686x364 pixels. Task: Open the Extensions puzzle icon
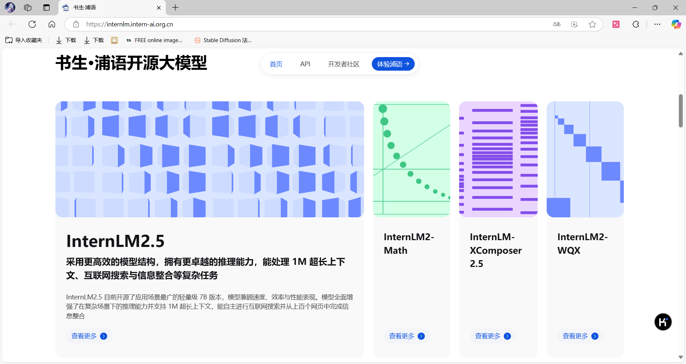pyautogui.click(x=636, y=24)
